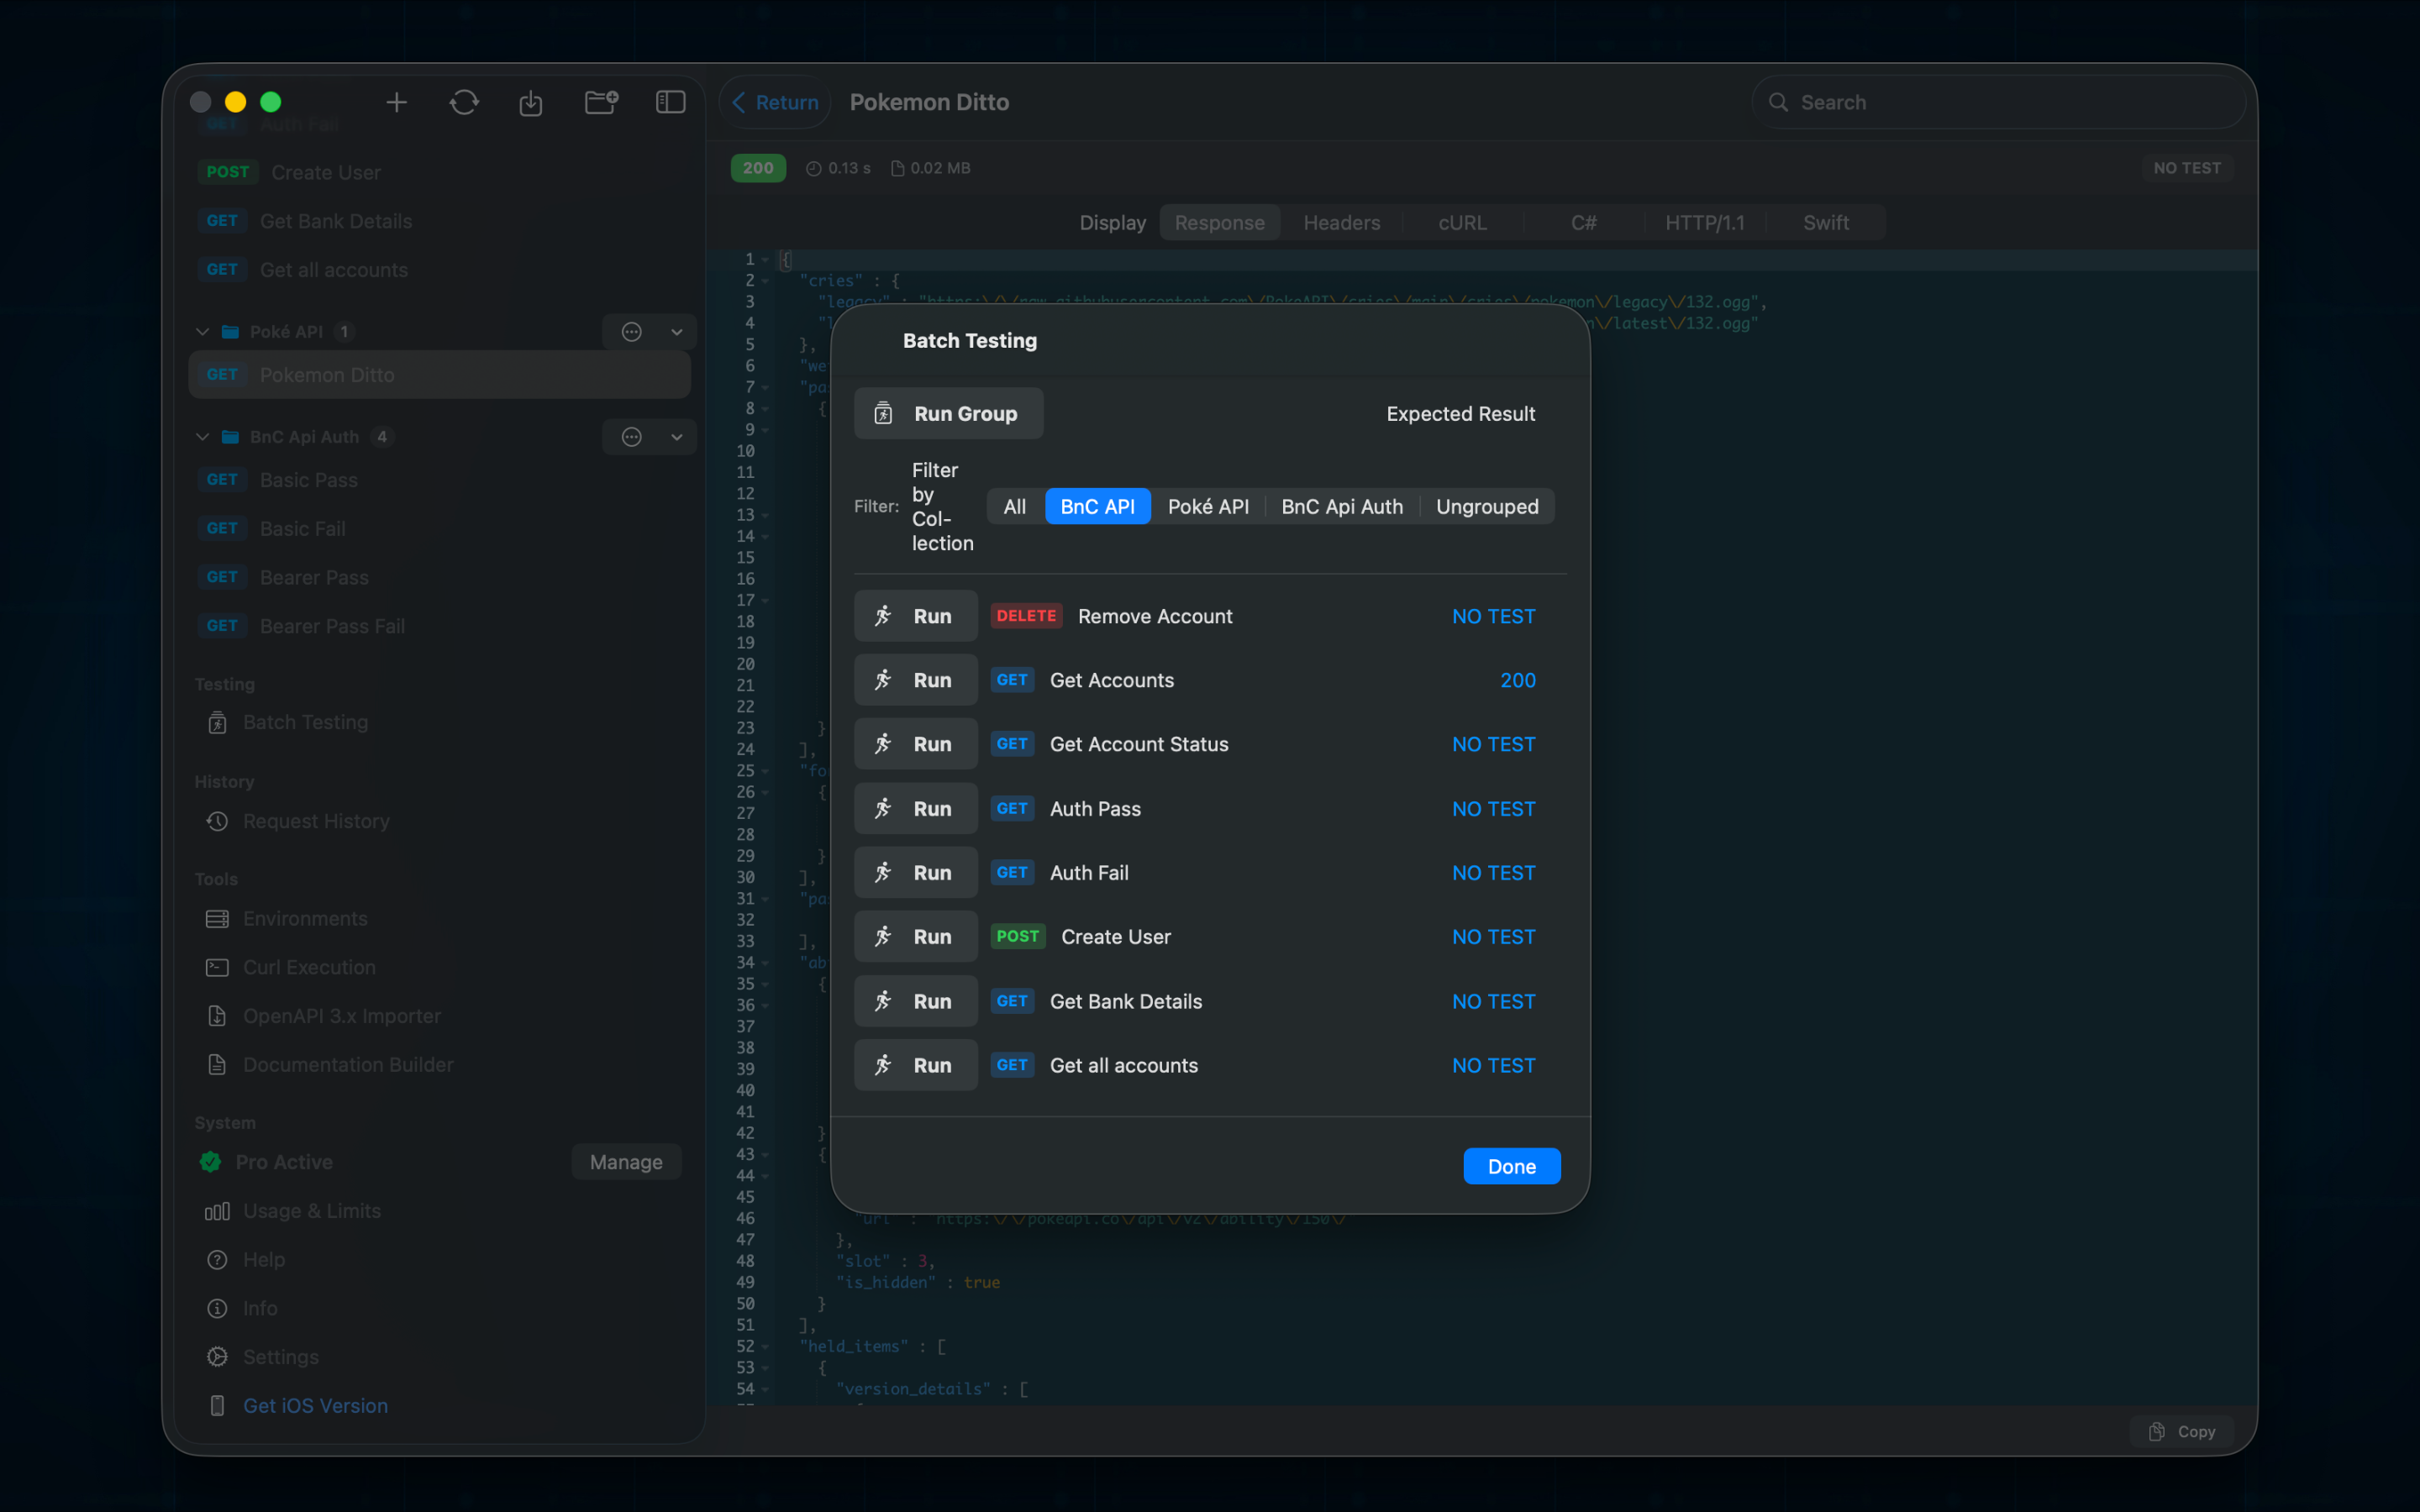The image size is (2420, 1512).
Task: Select the Create User request in sidebar
Action: (x=439, y=172)
